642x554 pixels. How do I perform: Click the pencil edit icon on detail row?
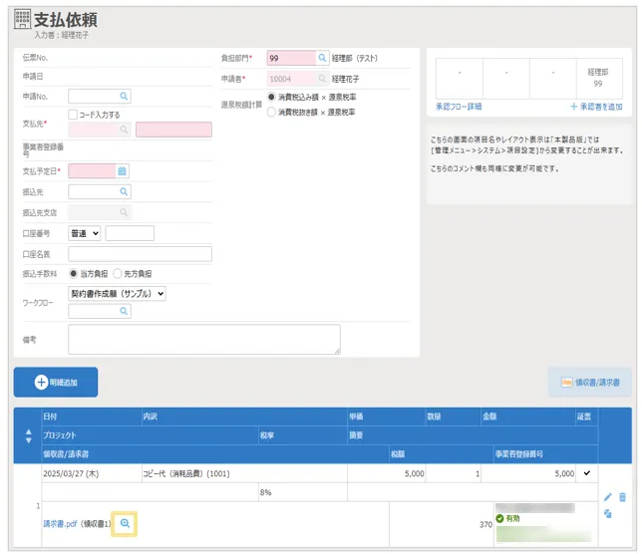[607, 496]
